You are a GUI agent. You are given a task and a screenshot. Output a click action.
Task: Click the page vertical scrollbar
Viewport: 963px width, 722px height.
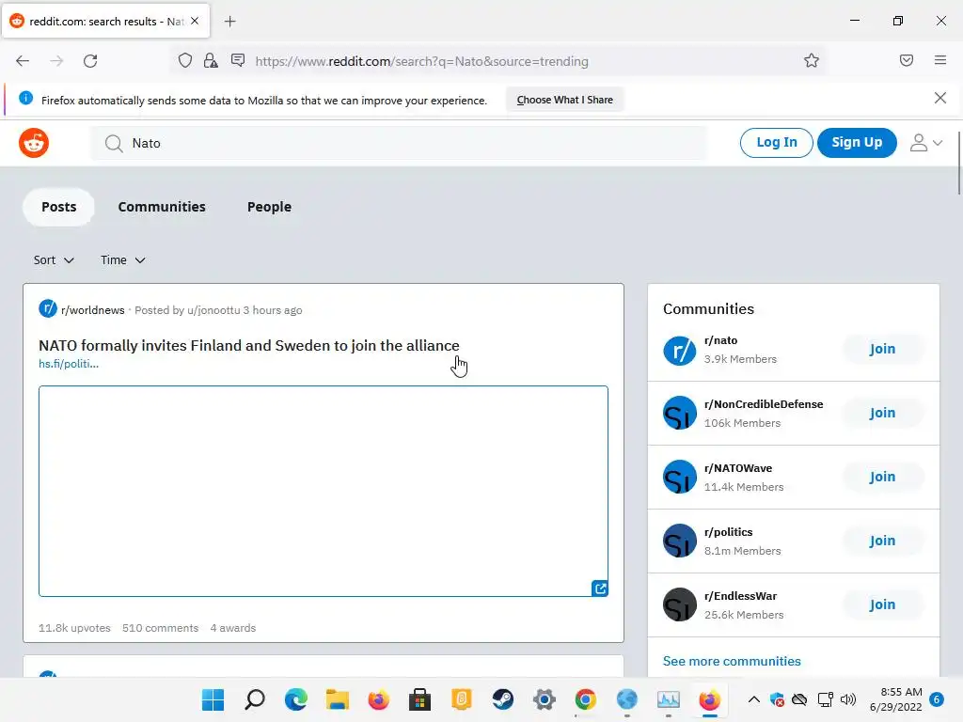click(958, 163)
